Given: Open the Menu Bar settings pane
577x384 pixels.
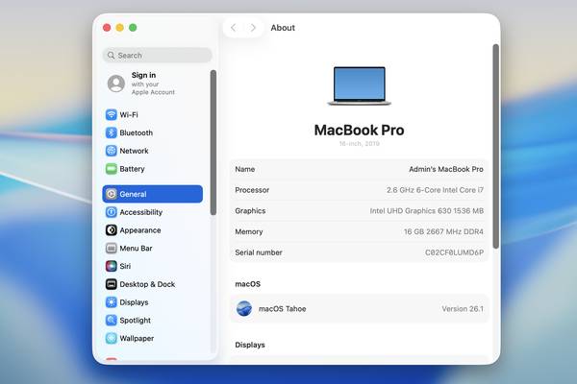Looking at the screenshot, I should [x=136, y=249].
